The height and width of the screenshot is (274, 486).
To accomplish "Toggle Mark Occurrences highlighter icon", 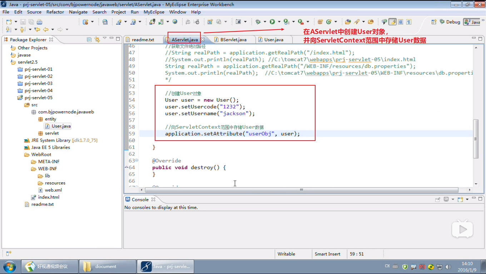I will coord(393,22).
